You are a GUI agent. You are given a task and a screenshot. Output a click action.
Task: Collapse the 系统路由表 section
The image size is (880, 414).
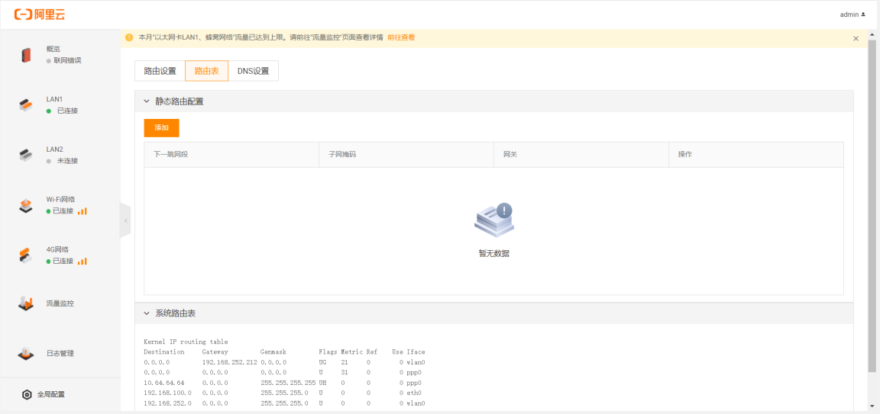(147, 313)
